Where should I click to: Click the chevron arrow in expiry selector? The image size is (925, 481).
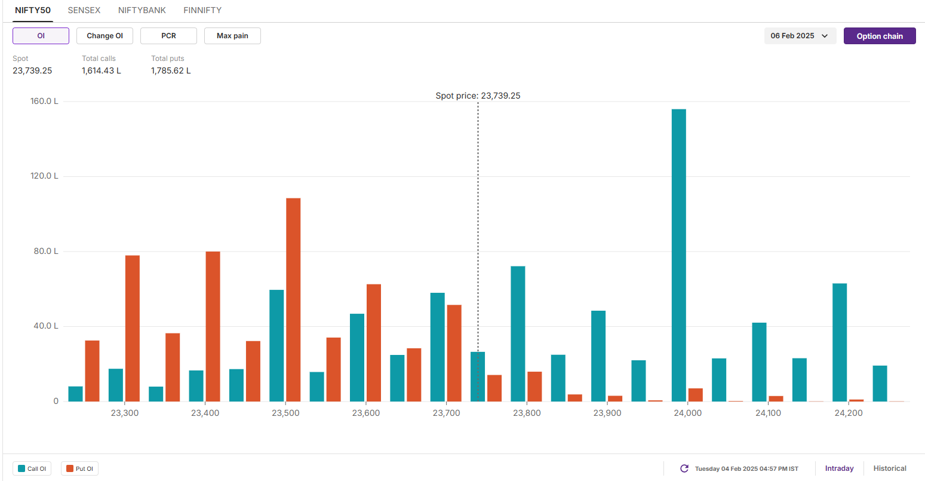[825, 36]
